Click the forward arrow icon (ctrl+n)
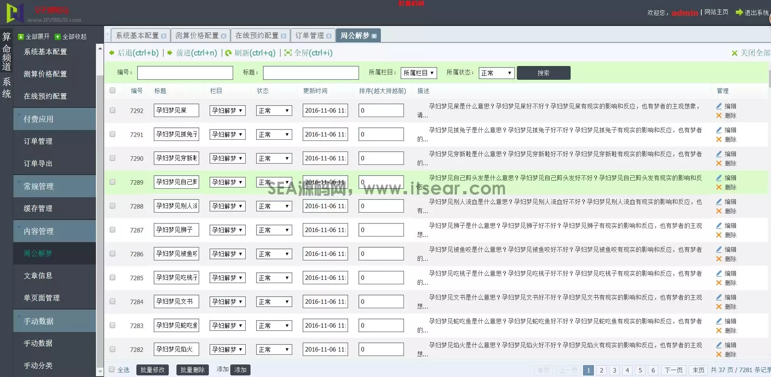The image size is (771, 377). click(170, 53)
